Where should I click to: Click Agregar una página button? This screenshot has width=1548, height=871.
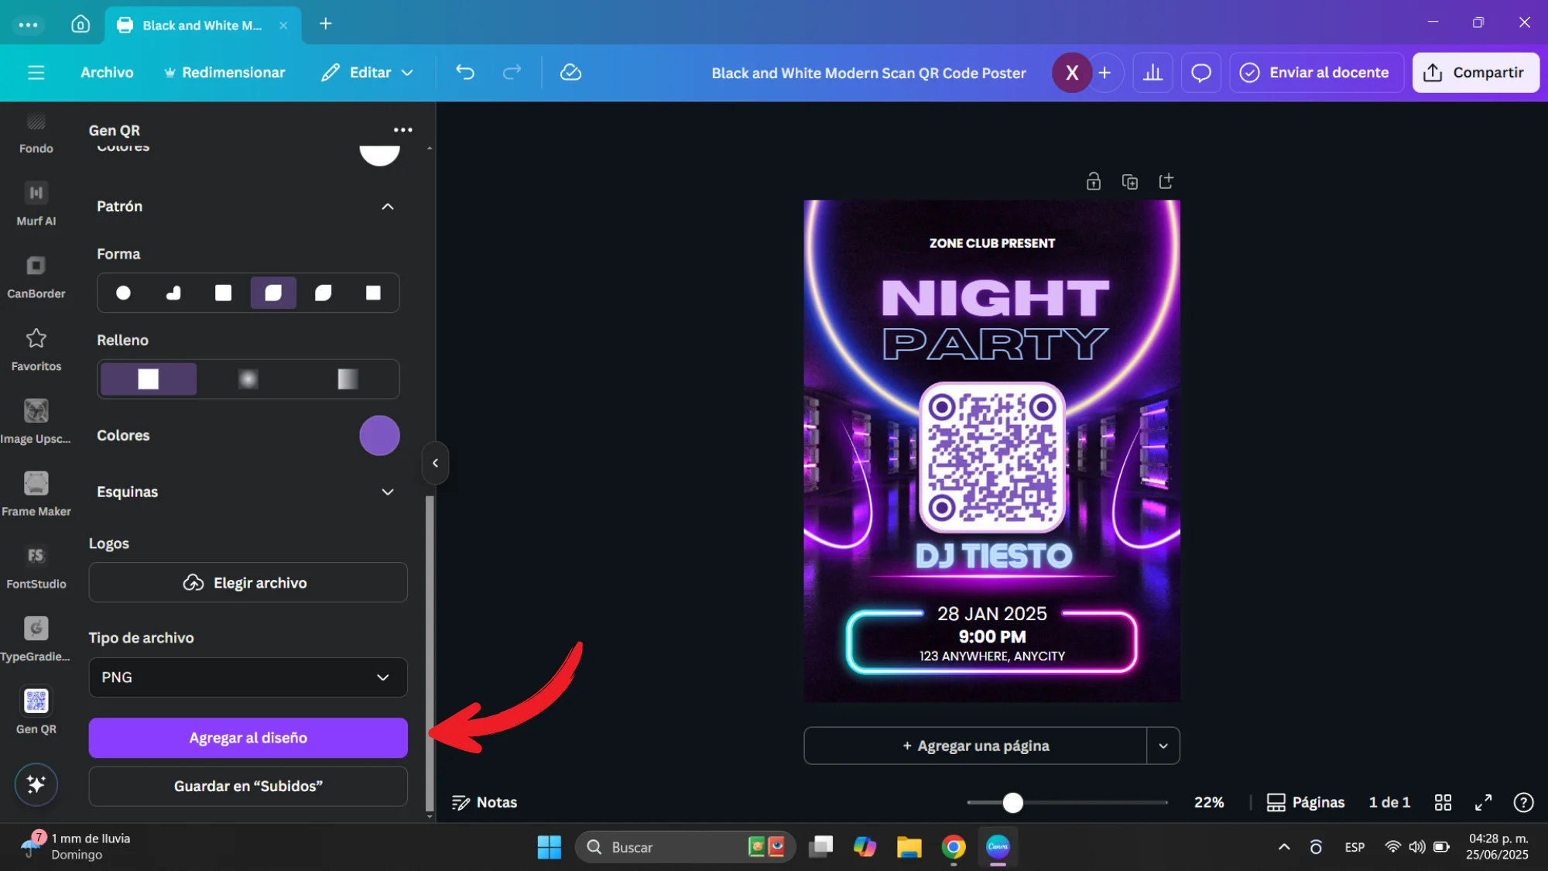(x=975, y=746)
